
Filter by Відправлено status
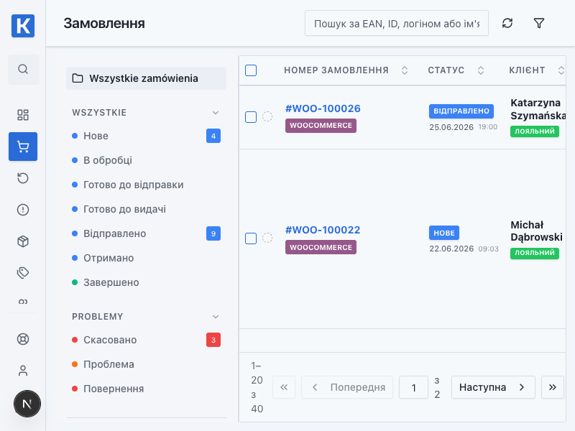coord(146,233)
